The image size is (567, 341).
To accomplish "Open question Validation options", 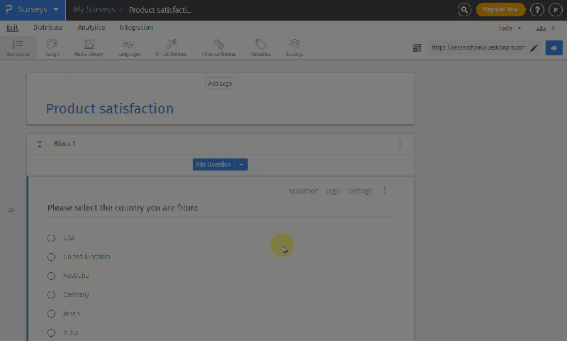I will 303,191.
